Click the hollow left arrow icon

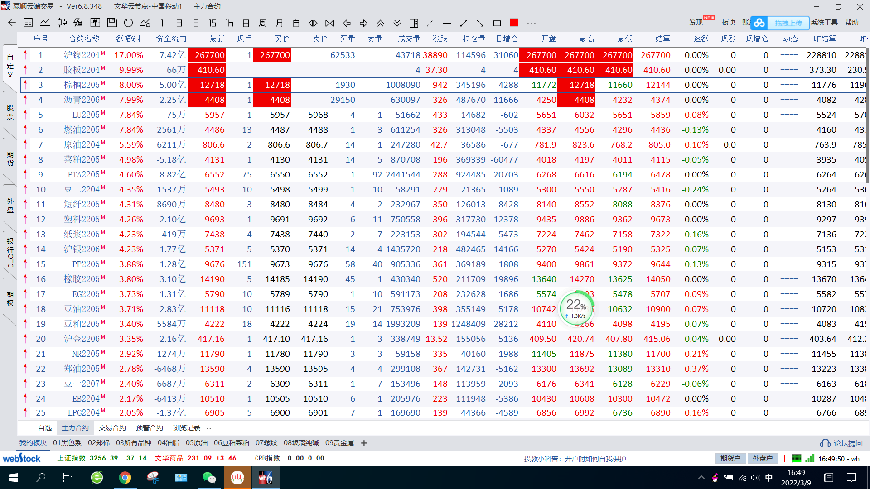click(347, 23)
